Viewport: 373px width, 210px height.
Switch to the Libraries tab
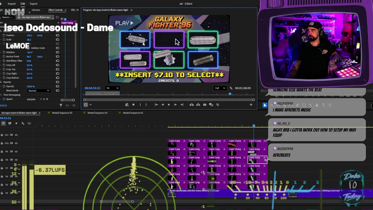pos(36,10)
